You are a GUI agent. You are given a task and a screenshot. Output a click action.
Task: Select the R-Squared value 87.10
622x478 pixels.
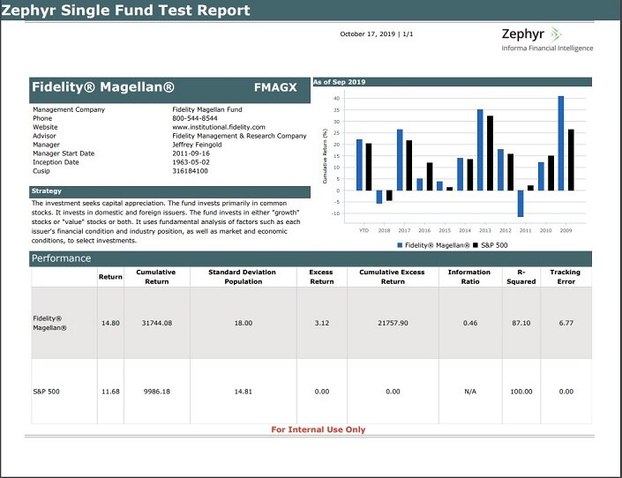521,323
